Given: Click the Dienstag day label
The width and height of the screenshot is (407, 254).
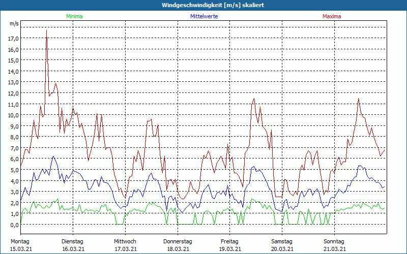Looking at the screenshot, I should (72, 242).
